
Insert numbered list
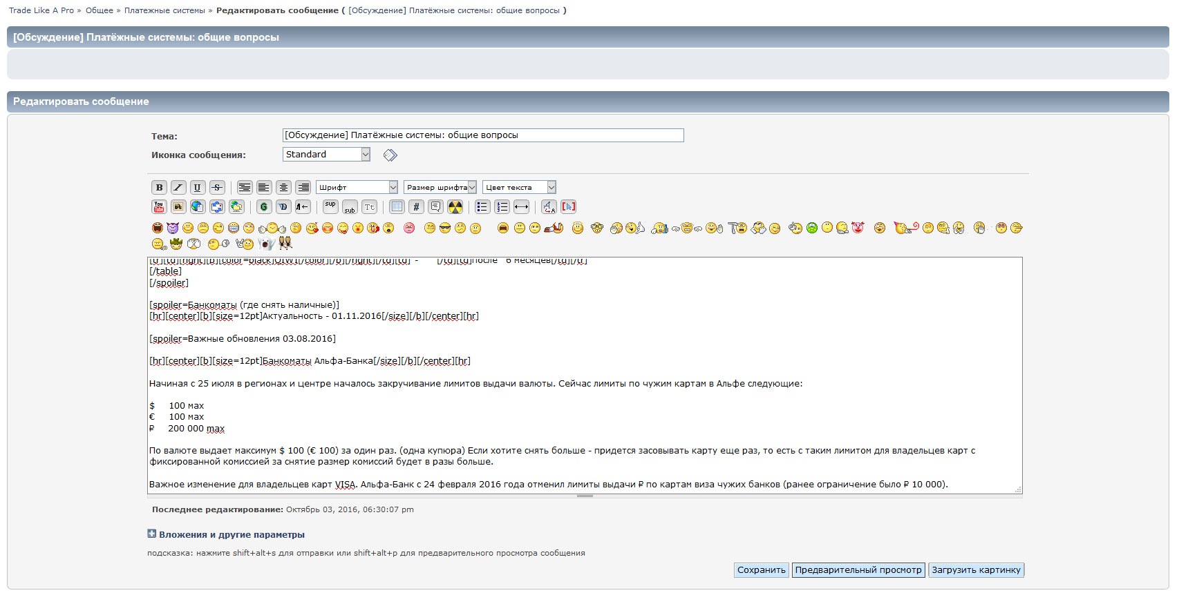(502, 206)
